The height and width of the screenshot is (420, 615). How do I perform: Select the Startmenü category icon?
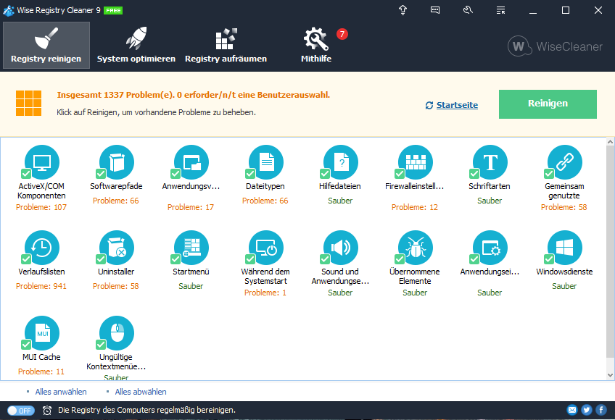[x=191, y=247]
